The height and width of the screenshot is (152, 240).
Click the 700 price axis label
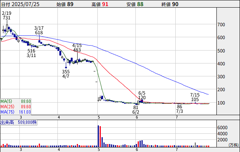[x=221, y=24]
